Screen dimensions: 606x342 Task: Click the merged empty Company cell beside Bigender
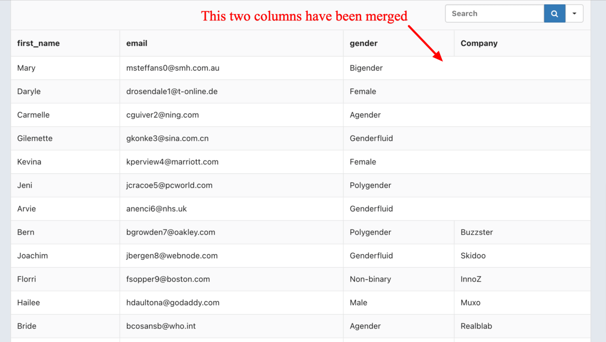513,68
